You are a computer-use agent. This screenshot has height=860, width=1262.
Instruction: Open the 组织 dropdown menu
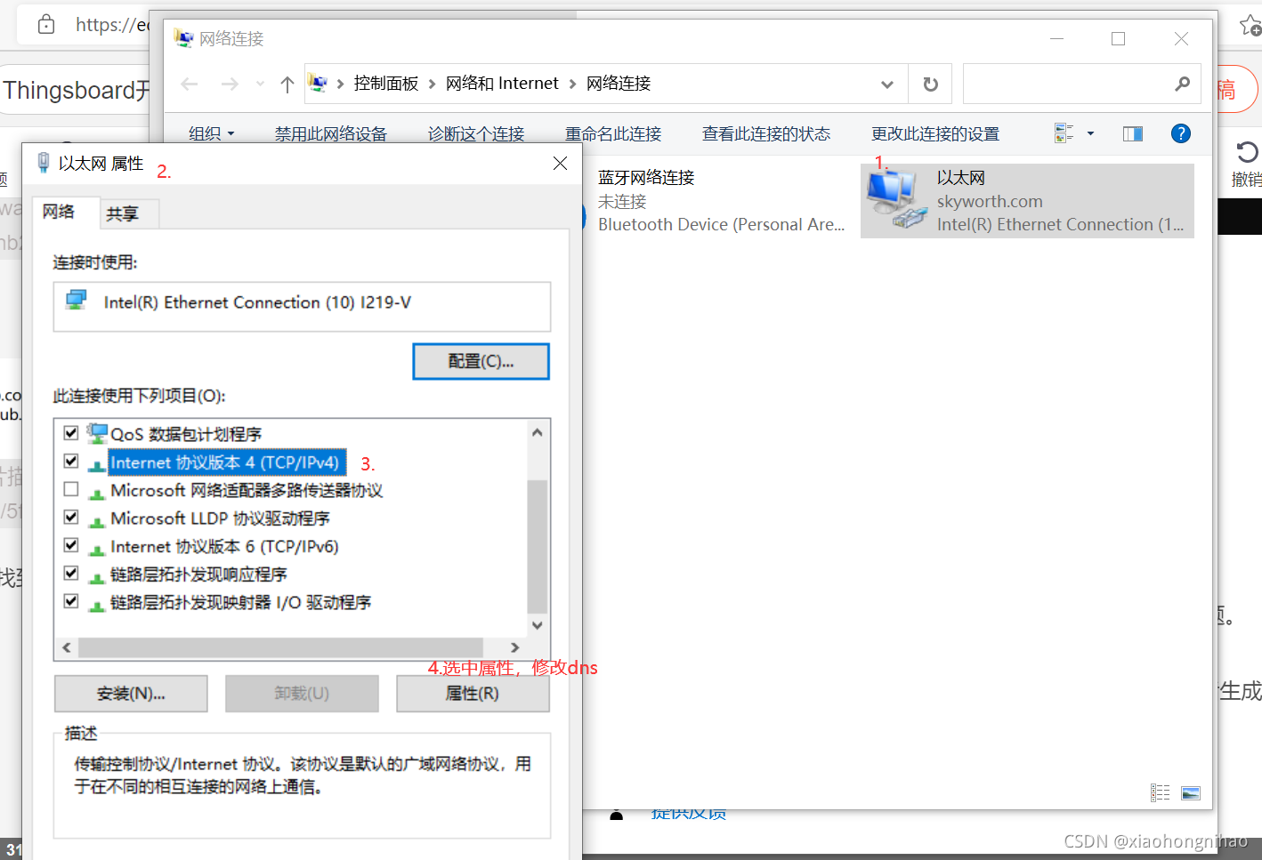click(x=211, y=133)
